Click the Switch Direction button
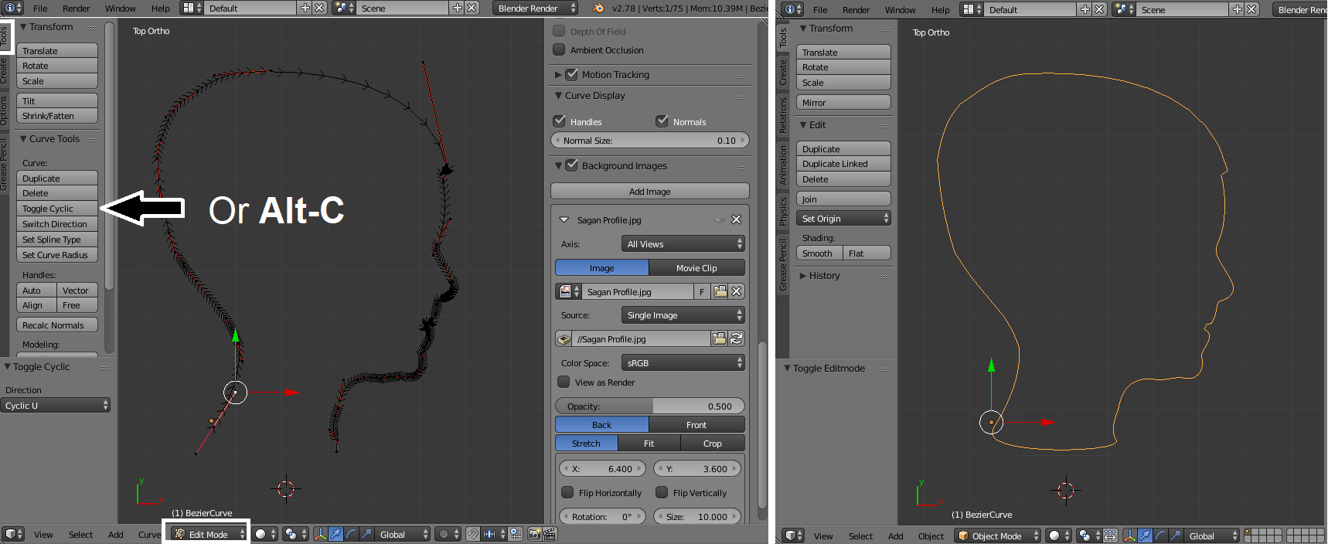Viewport: 1328px width, 544px height. pyautogui.click(x=57, y=223)
